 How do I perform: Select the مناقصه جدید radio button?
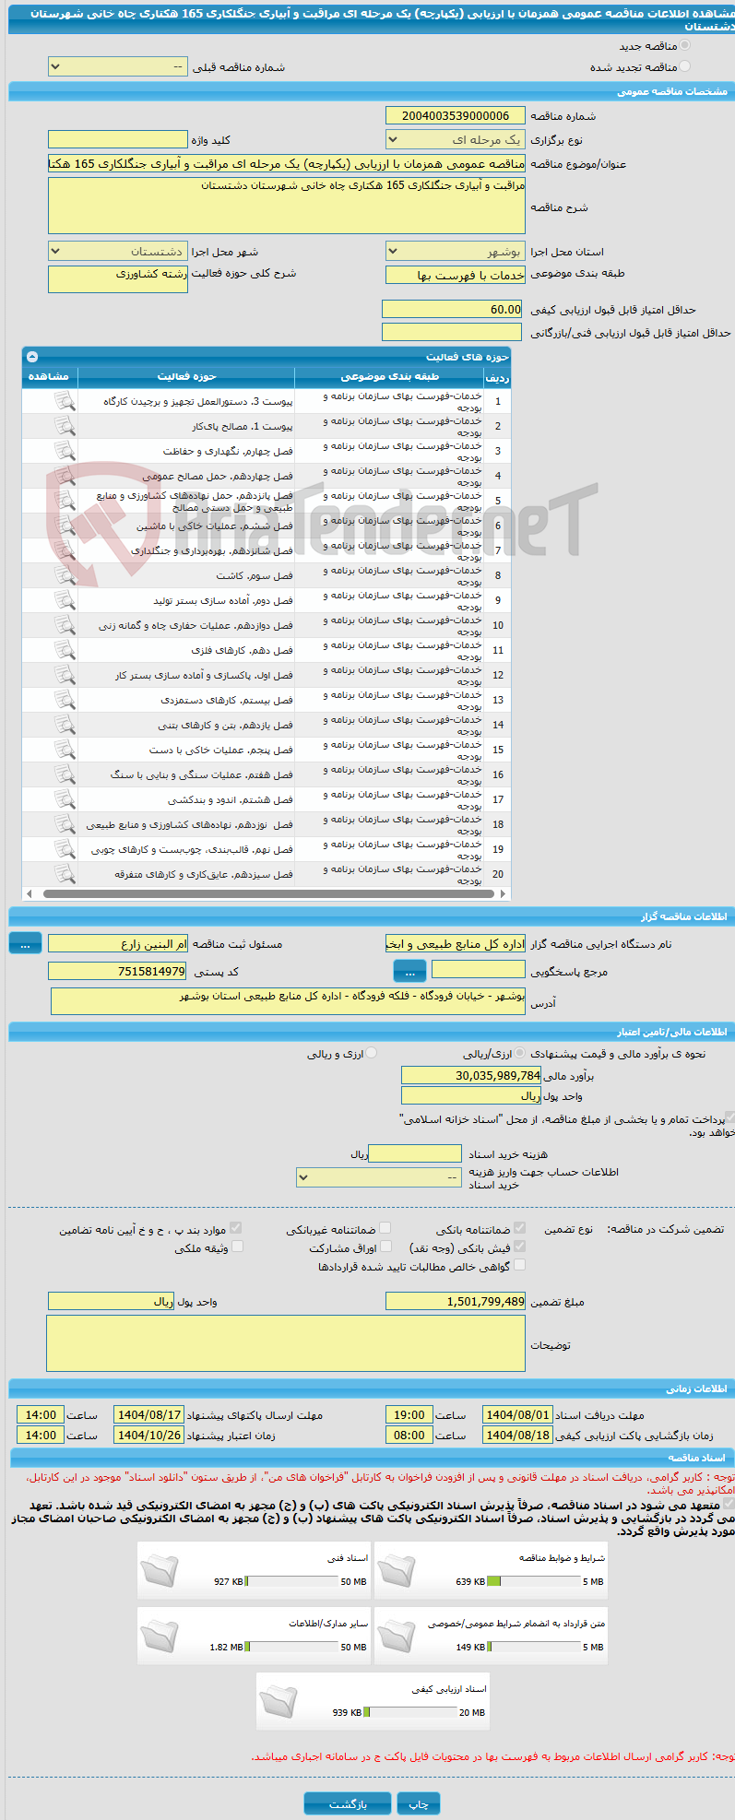tap(684, 45)
